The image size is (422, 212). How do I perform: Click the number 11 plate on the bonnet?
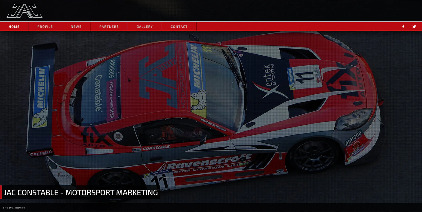click(305, 77)
